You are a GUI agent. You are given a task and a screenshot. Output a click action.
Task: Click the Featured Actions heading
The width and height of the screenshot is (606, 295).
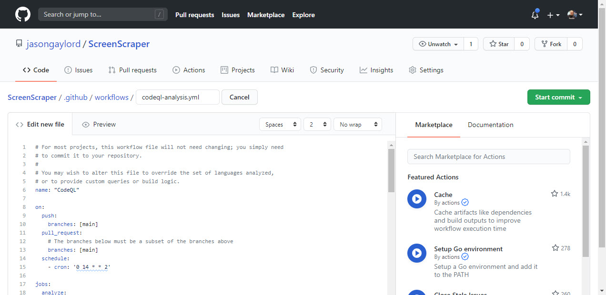433,177
